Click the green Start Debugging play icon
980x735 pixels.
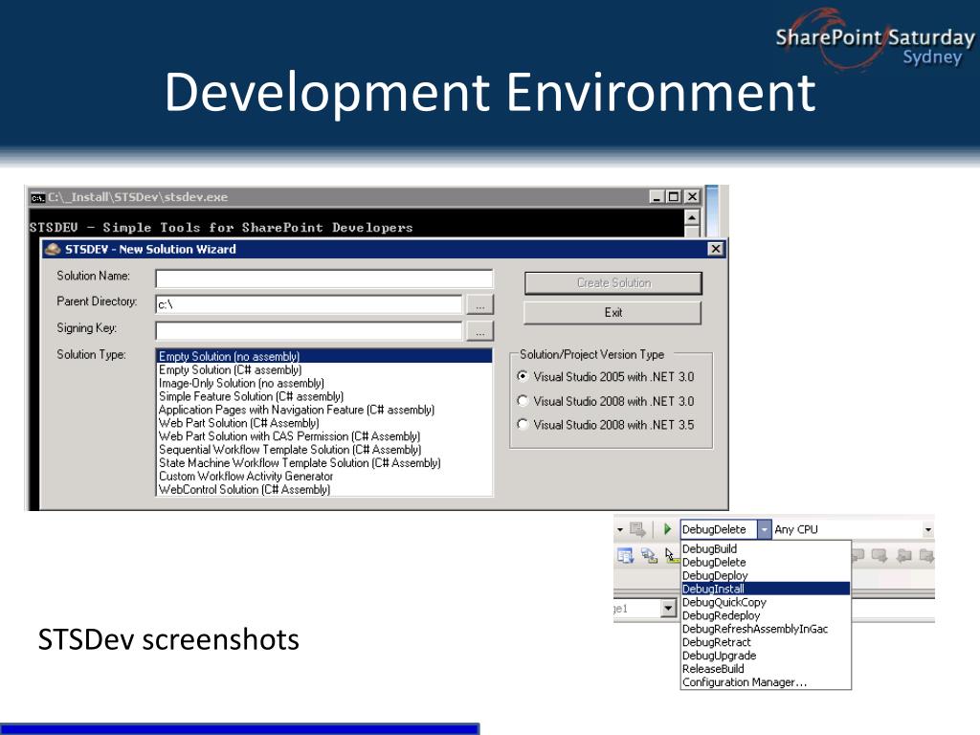(x=667, y=529)
